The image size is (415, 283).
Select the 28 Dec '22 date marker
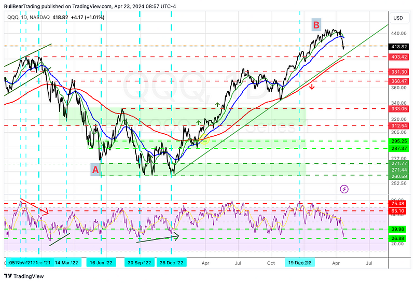click(172, 263)
